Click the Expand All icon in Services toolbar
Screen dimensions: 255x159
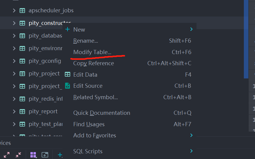click(x=7, y=155)
